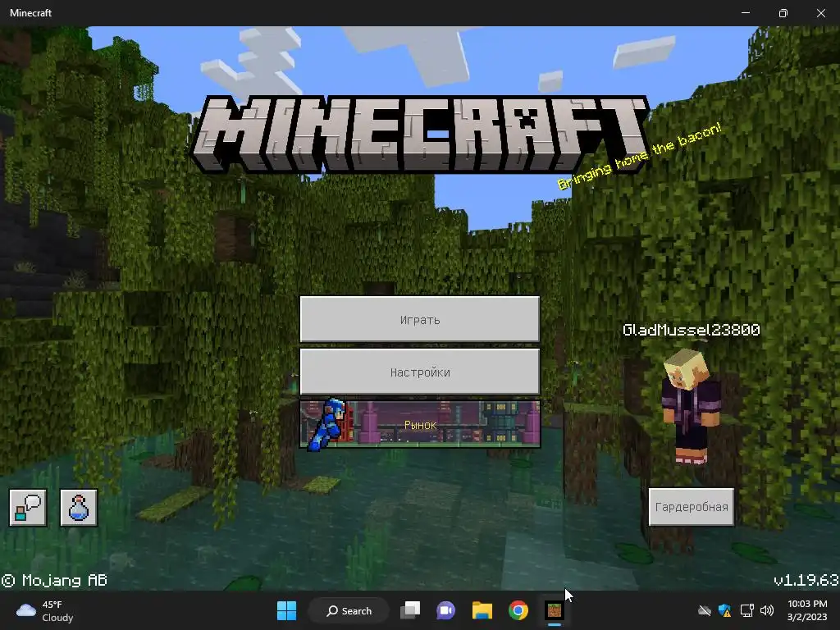The width and height of the screenshot is (840, 630).
Task: Open File Explorer from taskbar
Action: (482, 610)
